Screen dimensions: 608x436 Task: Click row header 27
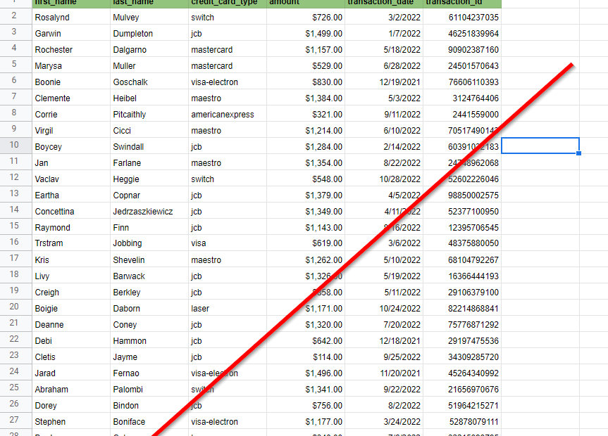point(15,421)
